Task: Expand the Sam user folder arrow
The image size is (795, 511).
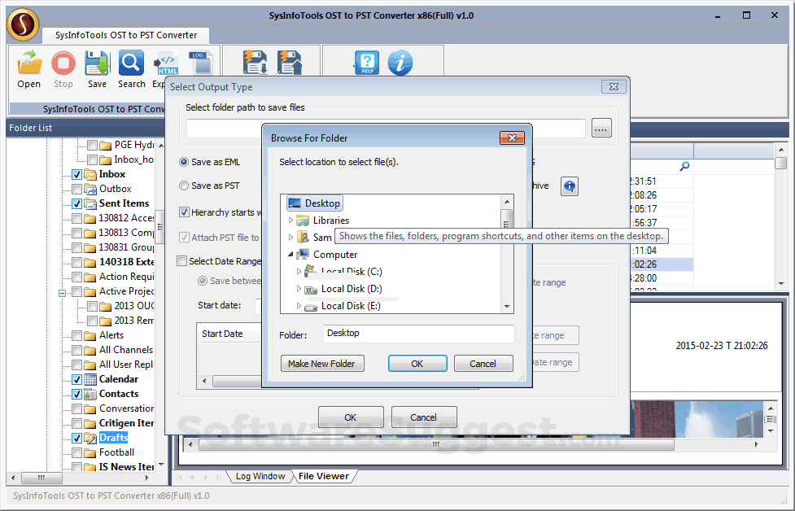Action: point(290,238)
